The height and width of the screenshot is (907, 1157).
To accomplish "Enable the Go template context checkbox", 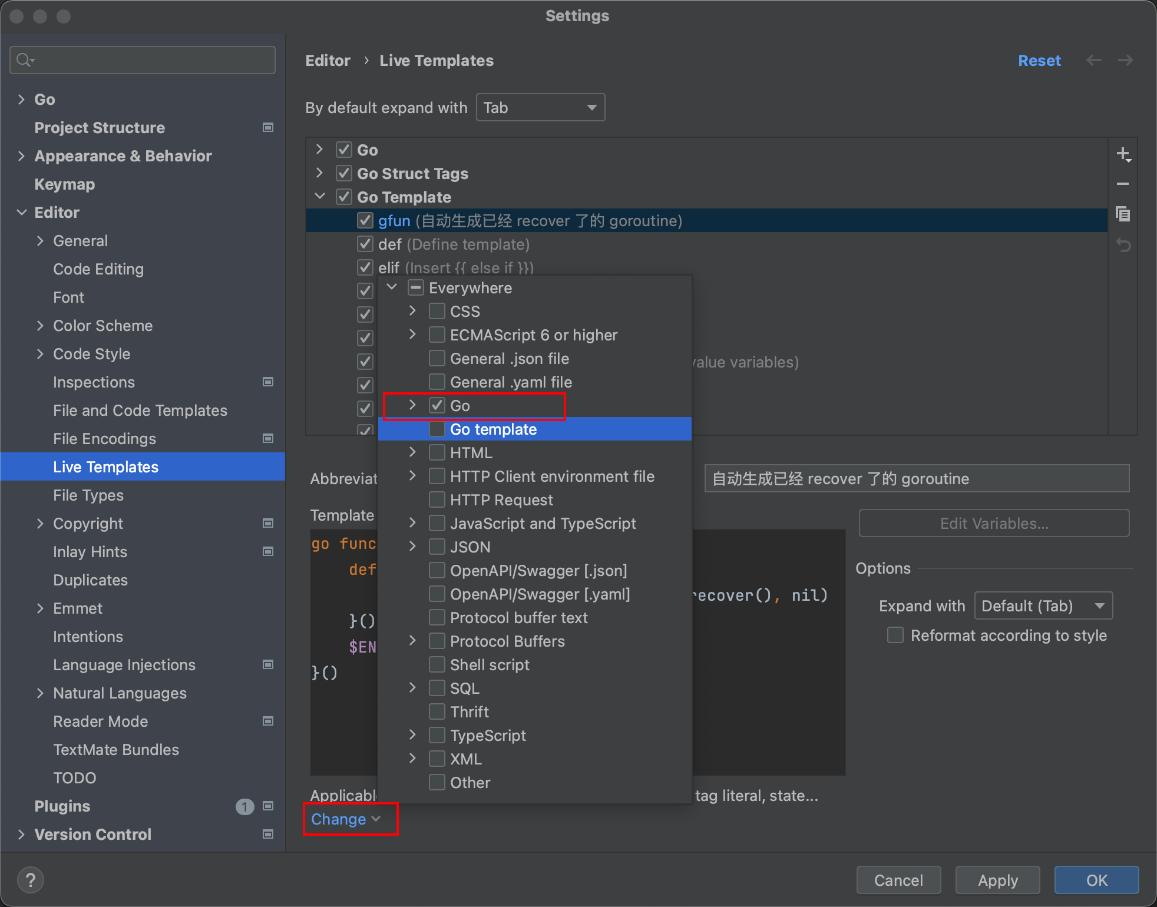I will (437, 429).
